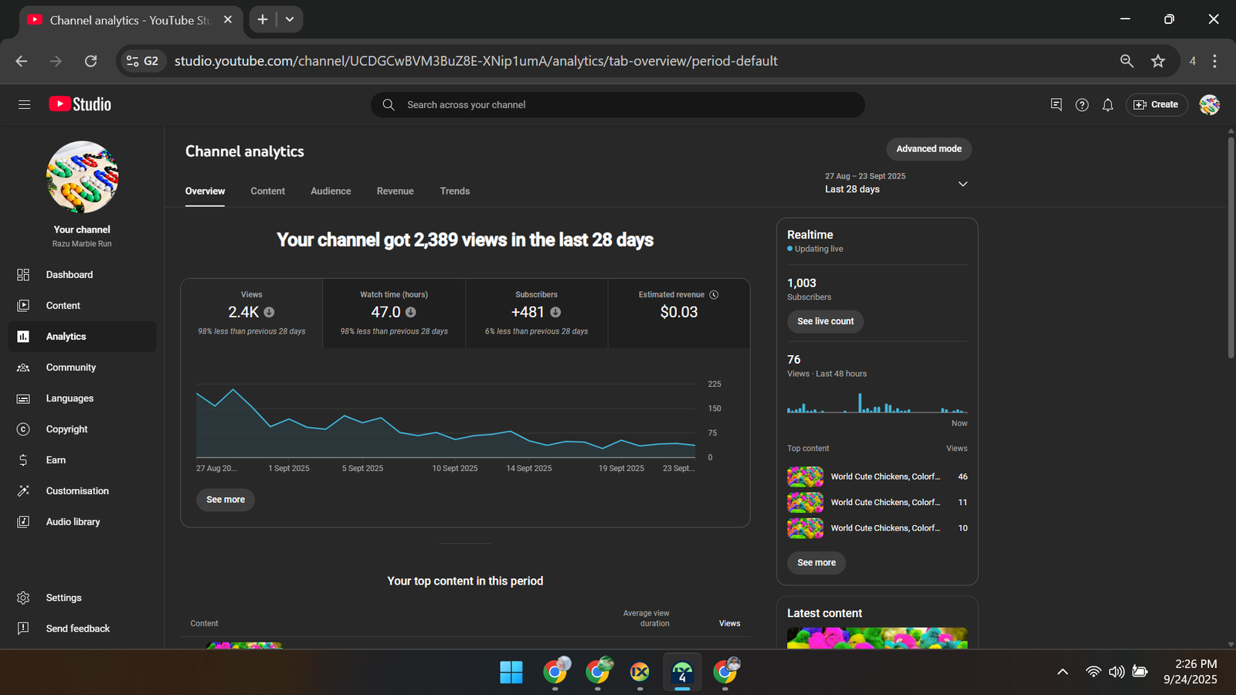Viewport: 1236px width, 695px height.
Task: Go to Earn in the sidebar
Action: point(56,460)
